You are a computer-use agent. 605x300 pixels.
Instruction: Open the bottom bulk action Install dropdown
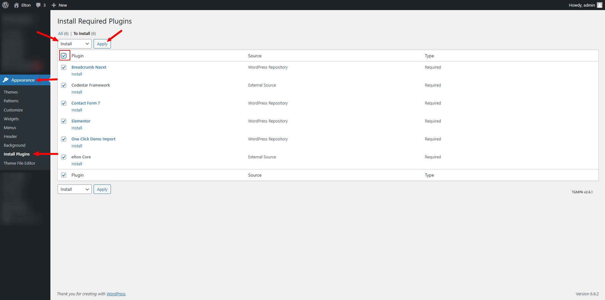[x=74, y=189]
